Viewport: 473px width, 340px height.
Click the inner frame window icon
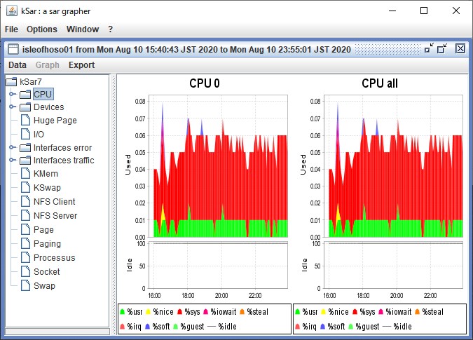(13, 49)
